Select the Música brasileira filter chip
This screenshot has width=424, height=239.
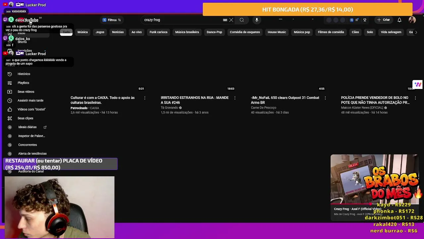(x=187, y=32)
